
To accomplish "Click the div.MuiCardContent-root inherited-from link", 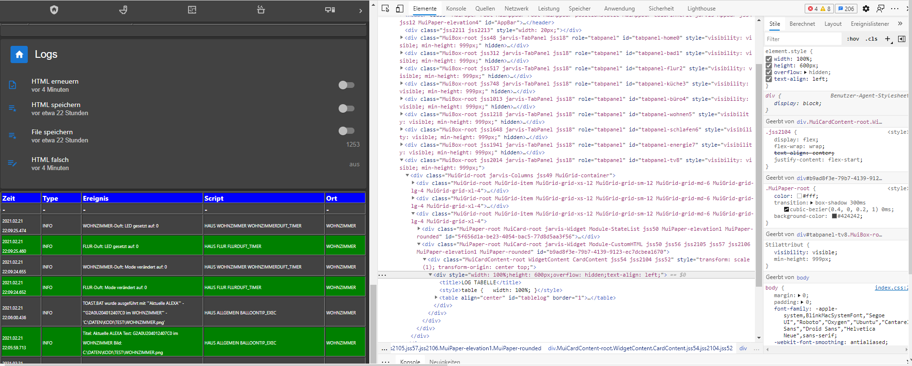I will pos(839,122).
